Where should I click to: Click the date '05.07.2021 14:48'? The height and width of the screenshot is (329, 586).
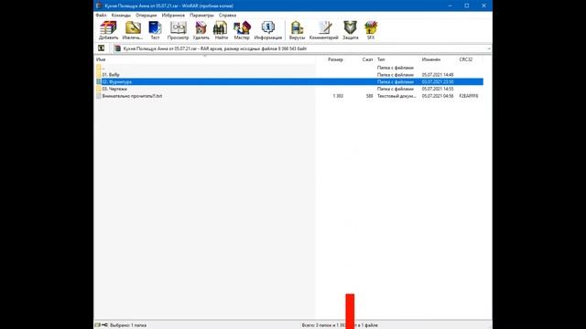(x=438, y=75)
